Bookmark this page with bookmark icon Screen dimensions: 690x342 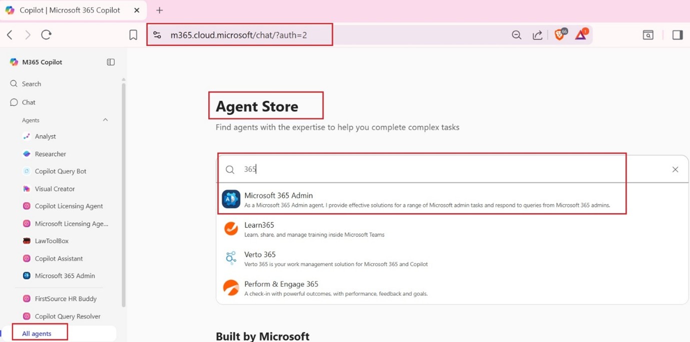(133, 35)
